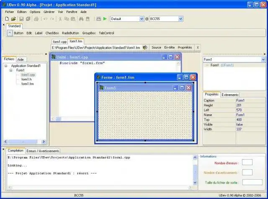Open the Form1 object selector dropdown
This screenshot has height=199, width=268.
(x=263, y=59)
